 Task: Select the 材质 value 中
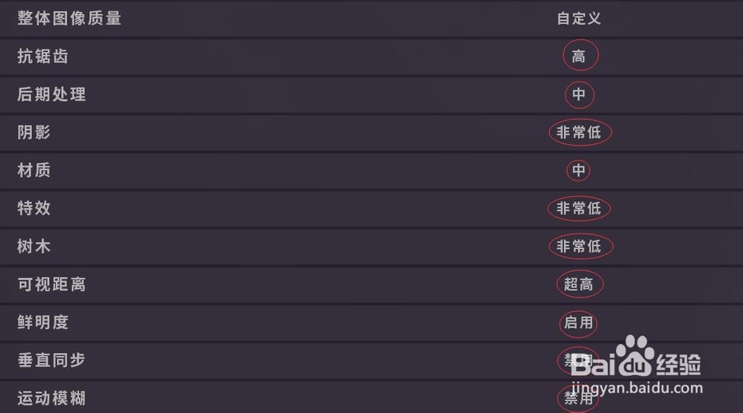[579, 171]
